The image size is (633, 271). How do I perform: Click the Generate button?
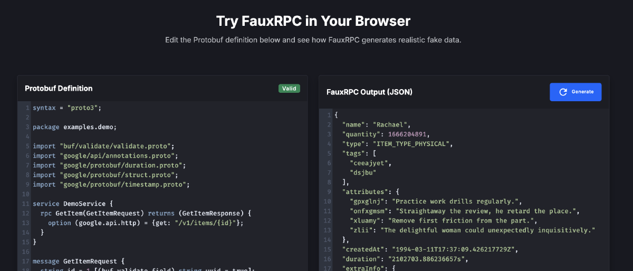576,92
